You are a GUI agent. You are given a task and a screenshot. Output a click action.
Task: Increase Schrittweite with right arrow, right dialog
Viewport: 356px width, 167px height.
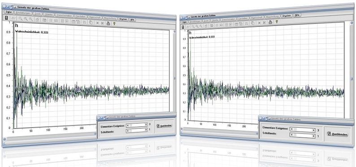314,136
